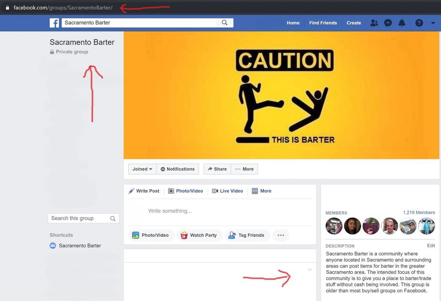The height and width of the screenshot is (301, 441).
Task: Click the sixth member avatar thumbnail
Action: (426, 226)
